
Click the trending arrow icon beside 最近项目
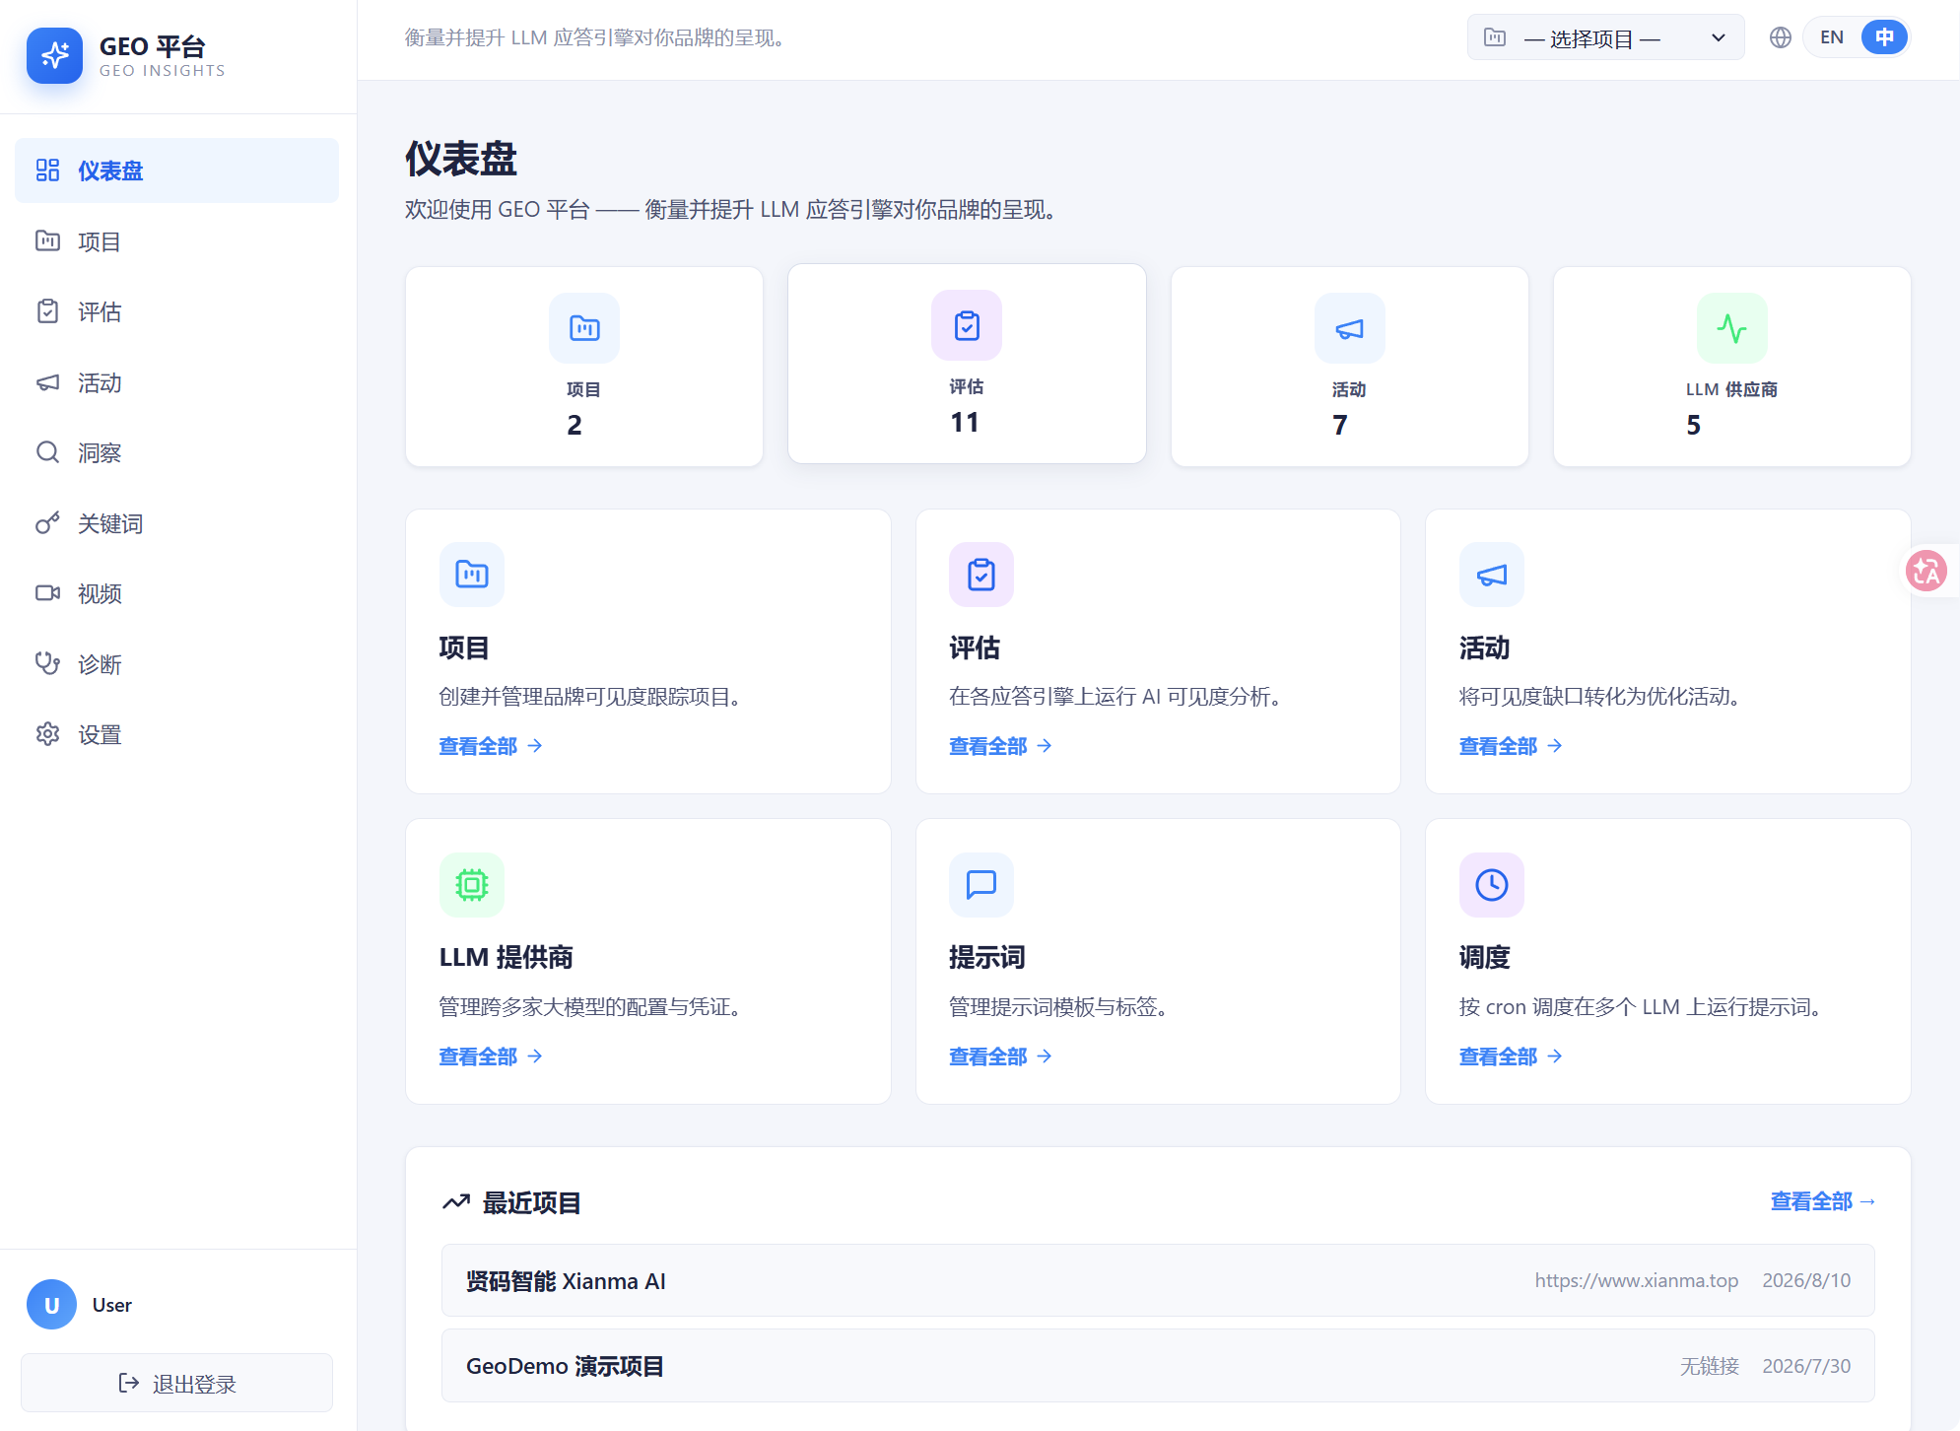(455, 1202)
